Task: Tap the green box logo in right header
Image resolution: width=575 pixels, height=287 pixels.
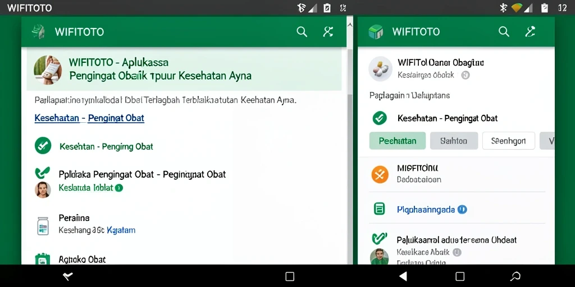Action: coord(376,32)
